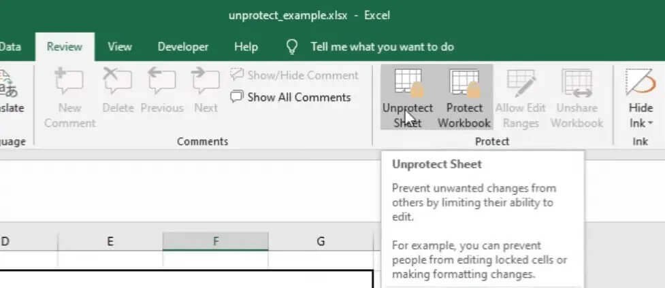Click the lightbulb Tell me icon
Viewport: 665px width, 288px height.
[292, 47]
